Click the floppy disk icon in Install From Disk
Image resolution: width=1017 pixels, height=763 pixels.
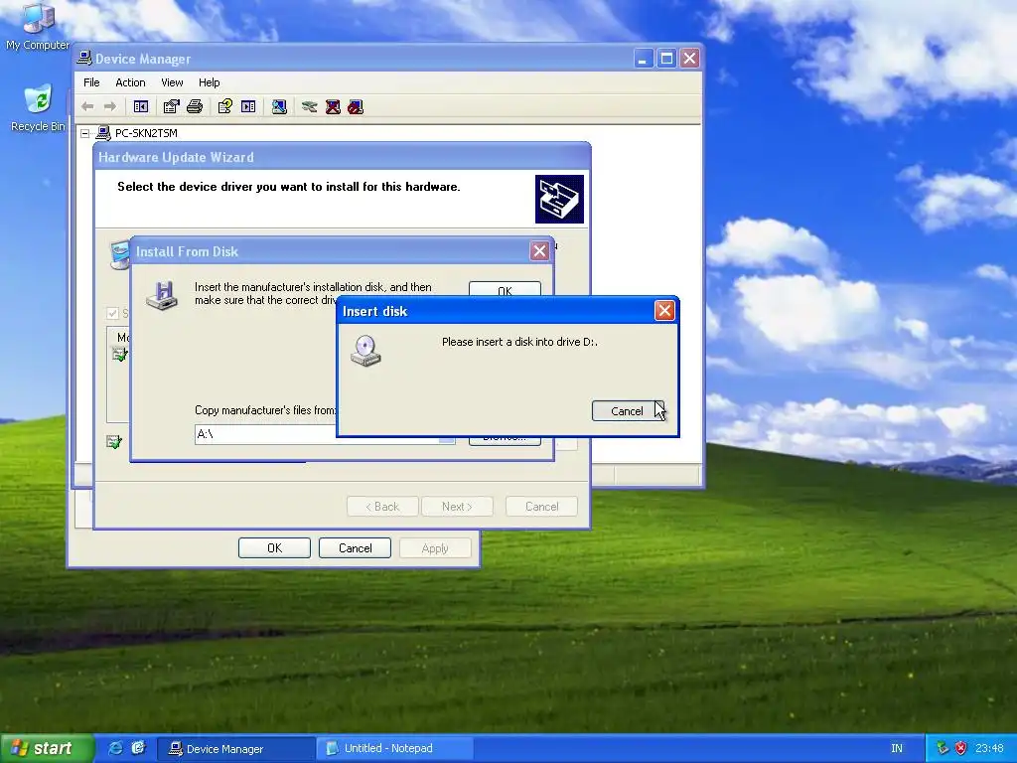[x=162, y=296]
